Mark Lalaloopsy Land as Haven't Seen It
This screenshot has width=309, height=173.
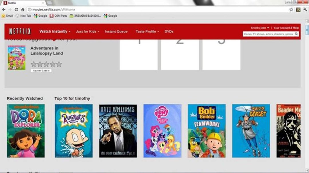[x=41, y=71]
